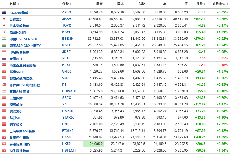The width and height of the screenshot is (230, 154).
Task: Click the China flag beside 滬深300
Action: pos(4,111)
